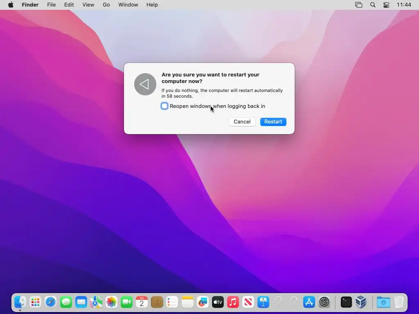Launch Maps from the Dock

tap(96, 302)
